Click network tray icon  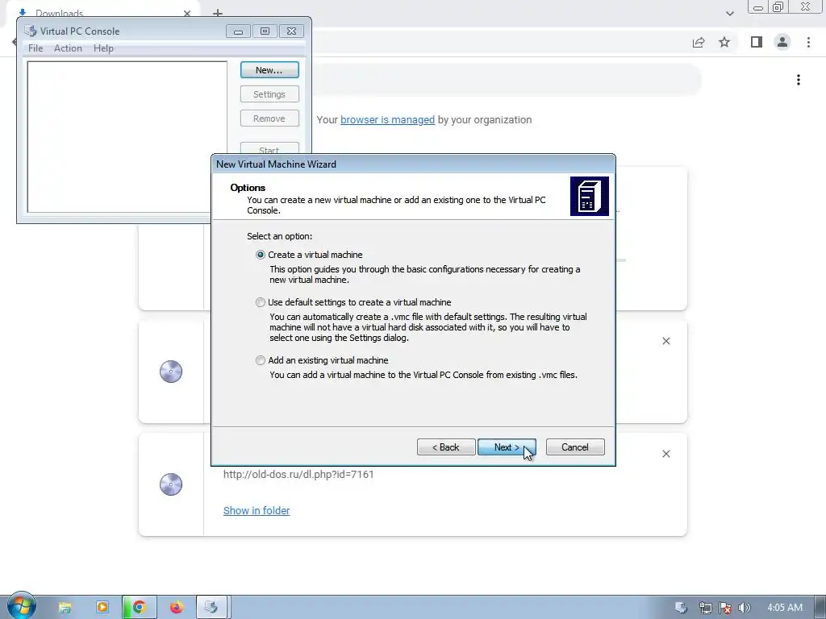(x=705, y=608)
